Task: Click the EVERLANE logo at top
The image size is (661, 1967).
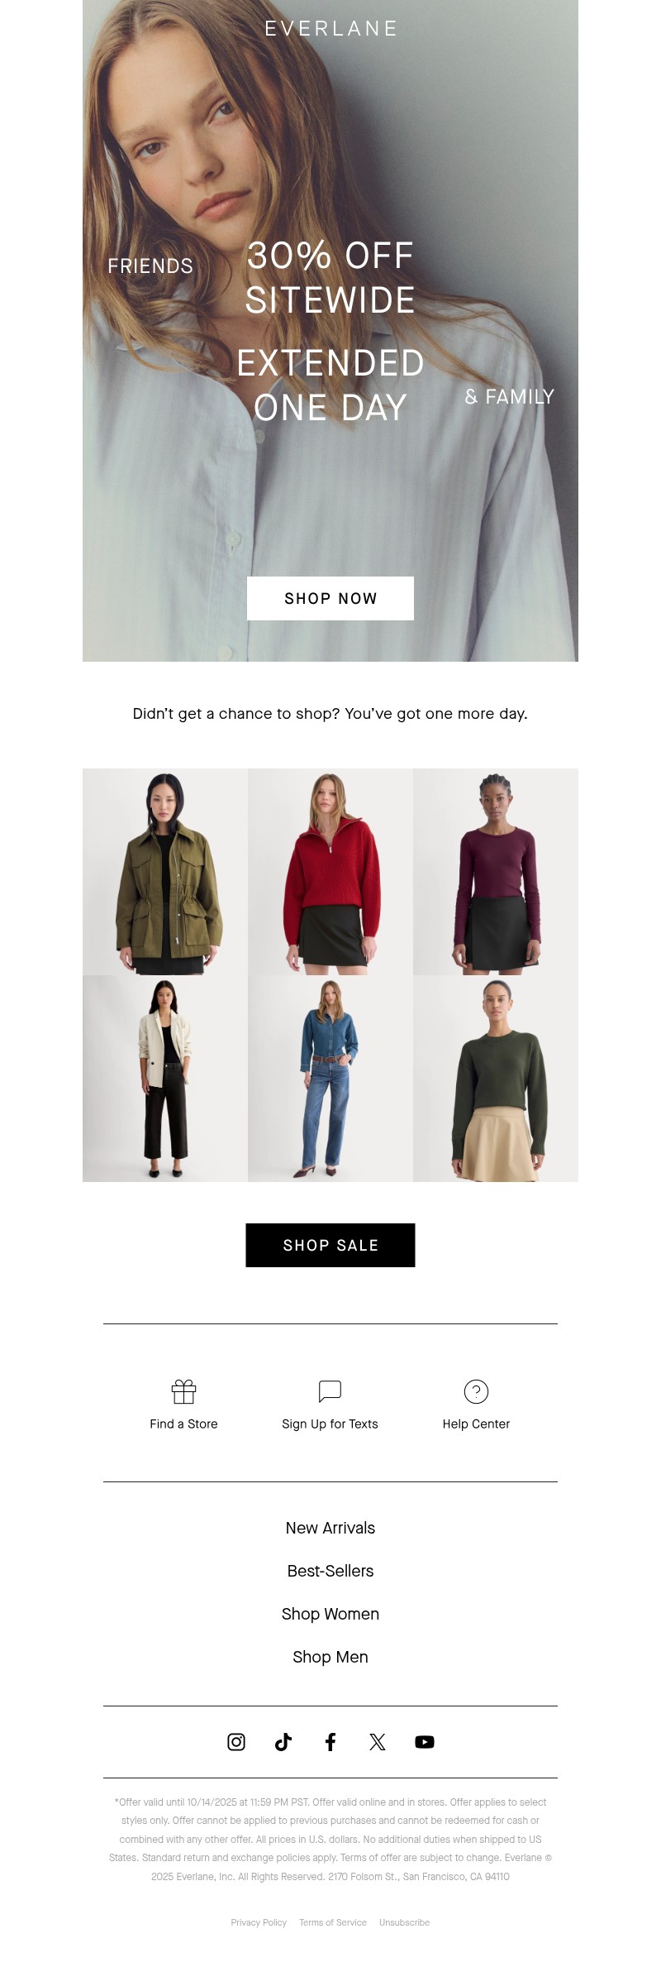Action: coord(330,29)
